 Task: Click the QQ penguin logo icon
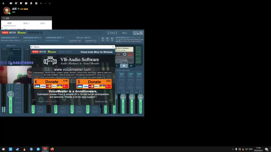coord(3,3)
